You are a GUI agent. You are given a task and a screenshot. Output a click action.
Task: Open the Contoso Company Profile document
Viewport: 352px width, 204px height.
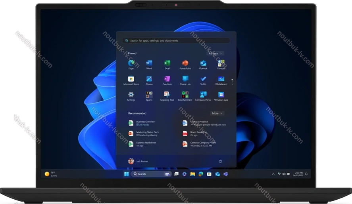point(202,144)
